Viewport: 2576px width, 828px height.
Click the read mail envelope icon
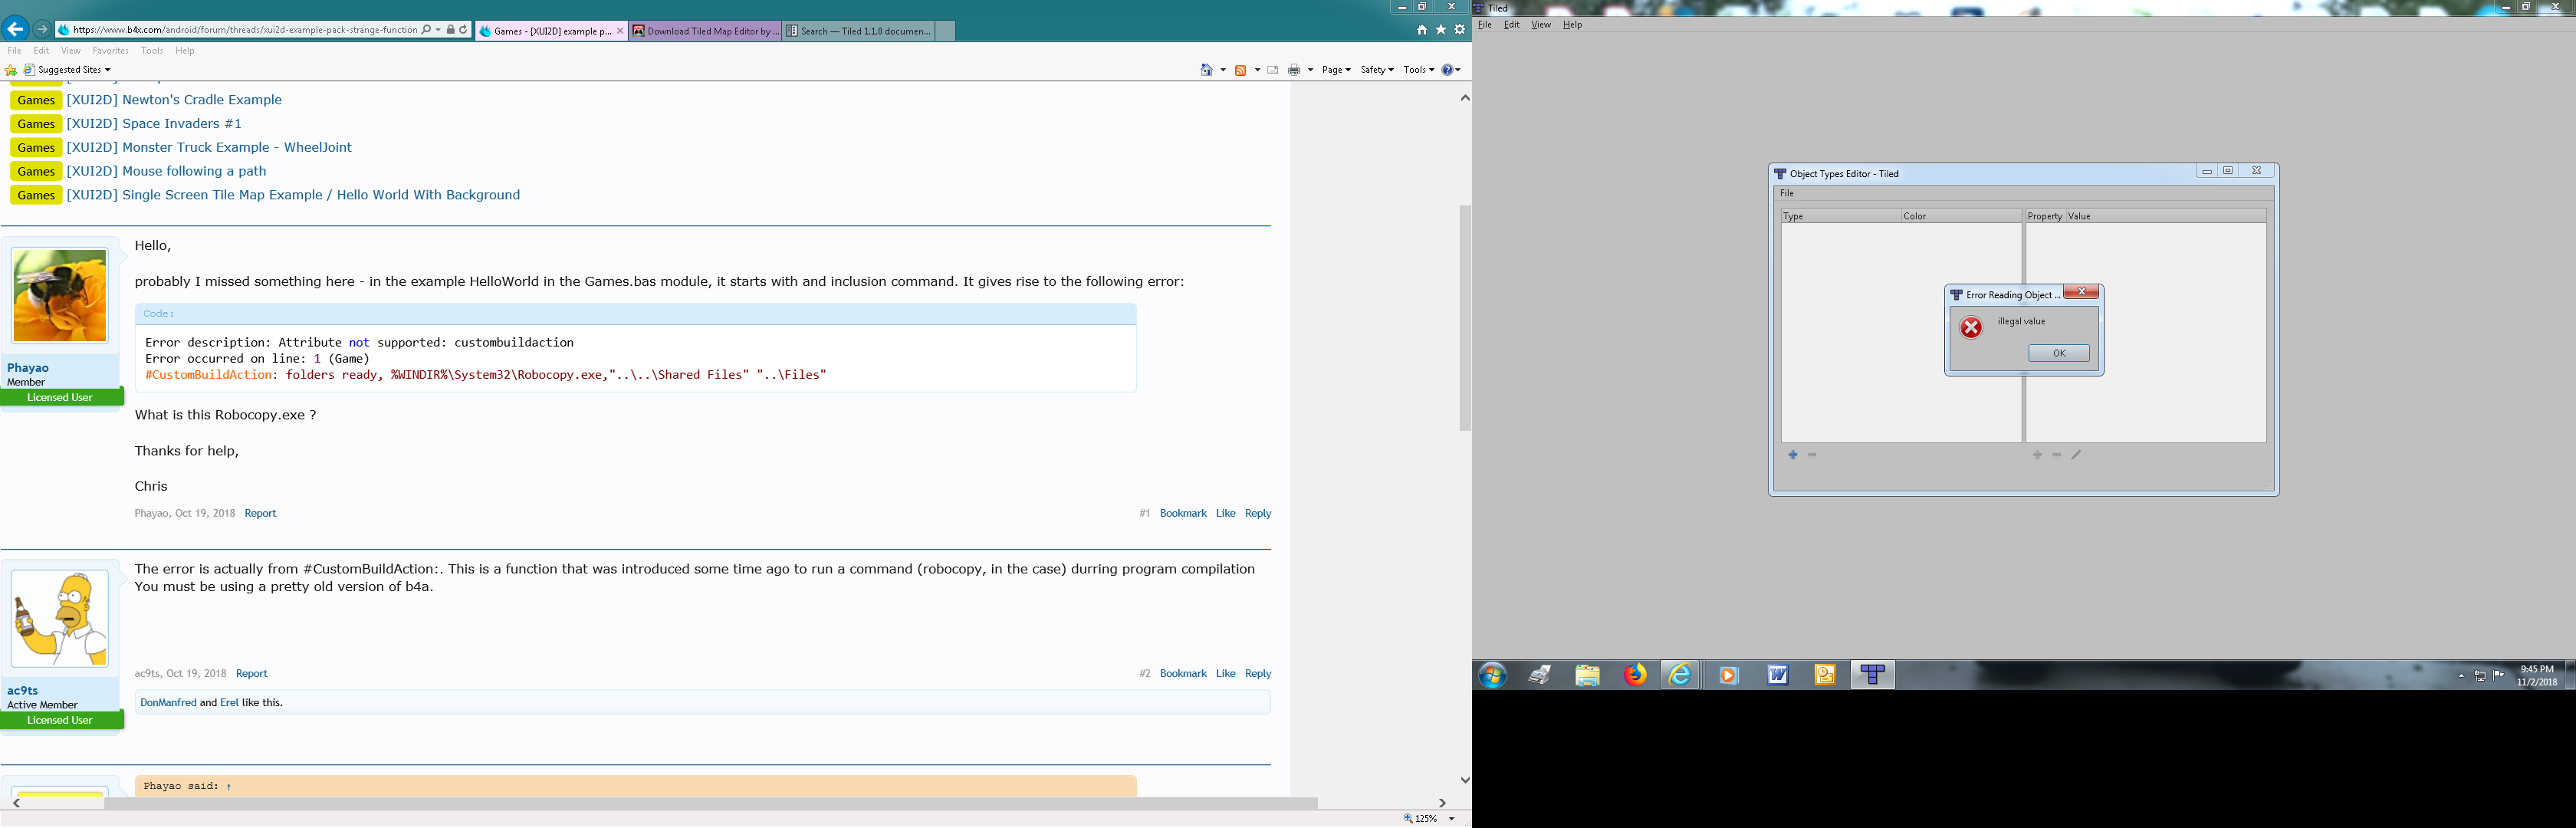[x=1273, y=70]
